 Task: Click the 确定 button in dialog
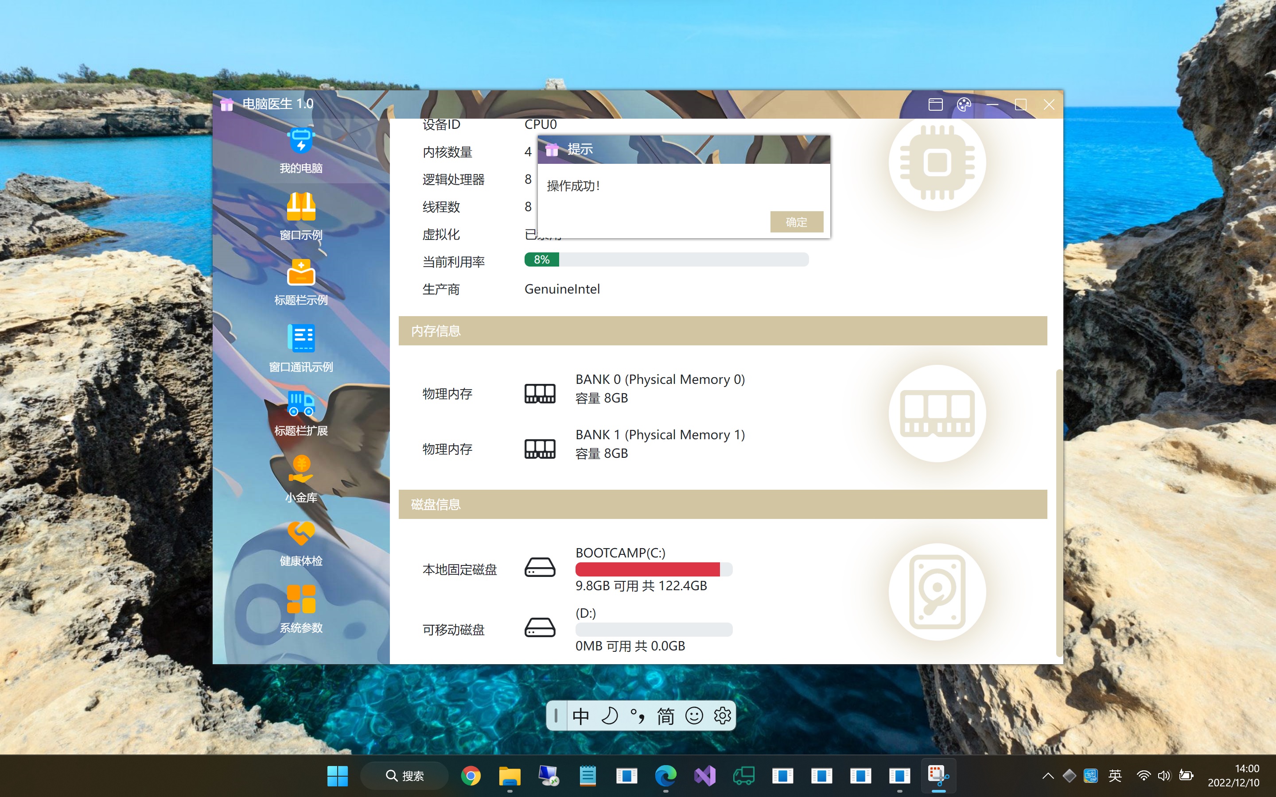click(796, 222)
